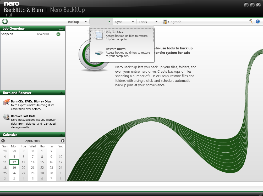Go to next month in Calendar
Viewport: 263px width, 196px height.
(x=63, y=141)
